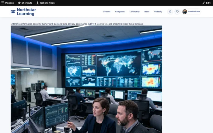
Task: Open Isabella Chen account name in header
Action: pos(194,12)
